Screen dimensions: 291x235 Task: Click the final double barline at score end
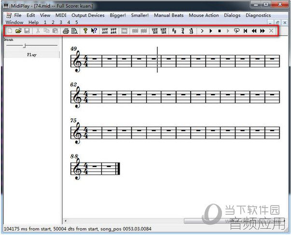pyautogui.click(x=118, y=169)
